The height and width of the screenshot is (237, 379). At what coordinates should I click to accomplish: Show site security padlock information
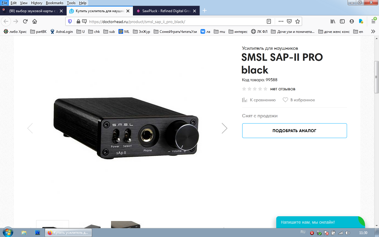pyautogui.click(x=78, y=21)
